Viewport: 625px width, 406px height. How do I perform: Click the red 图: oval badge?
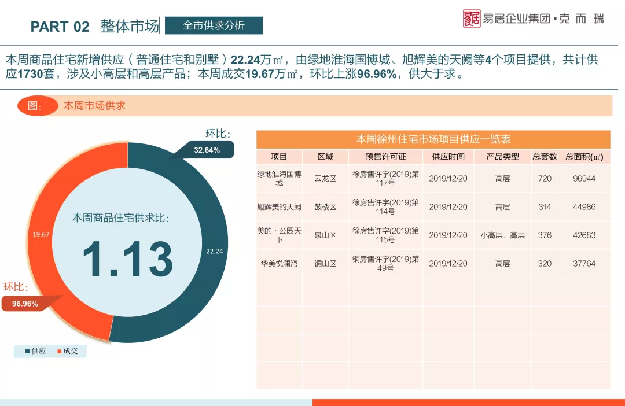click(38, 106)
